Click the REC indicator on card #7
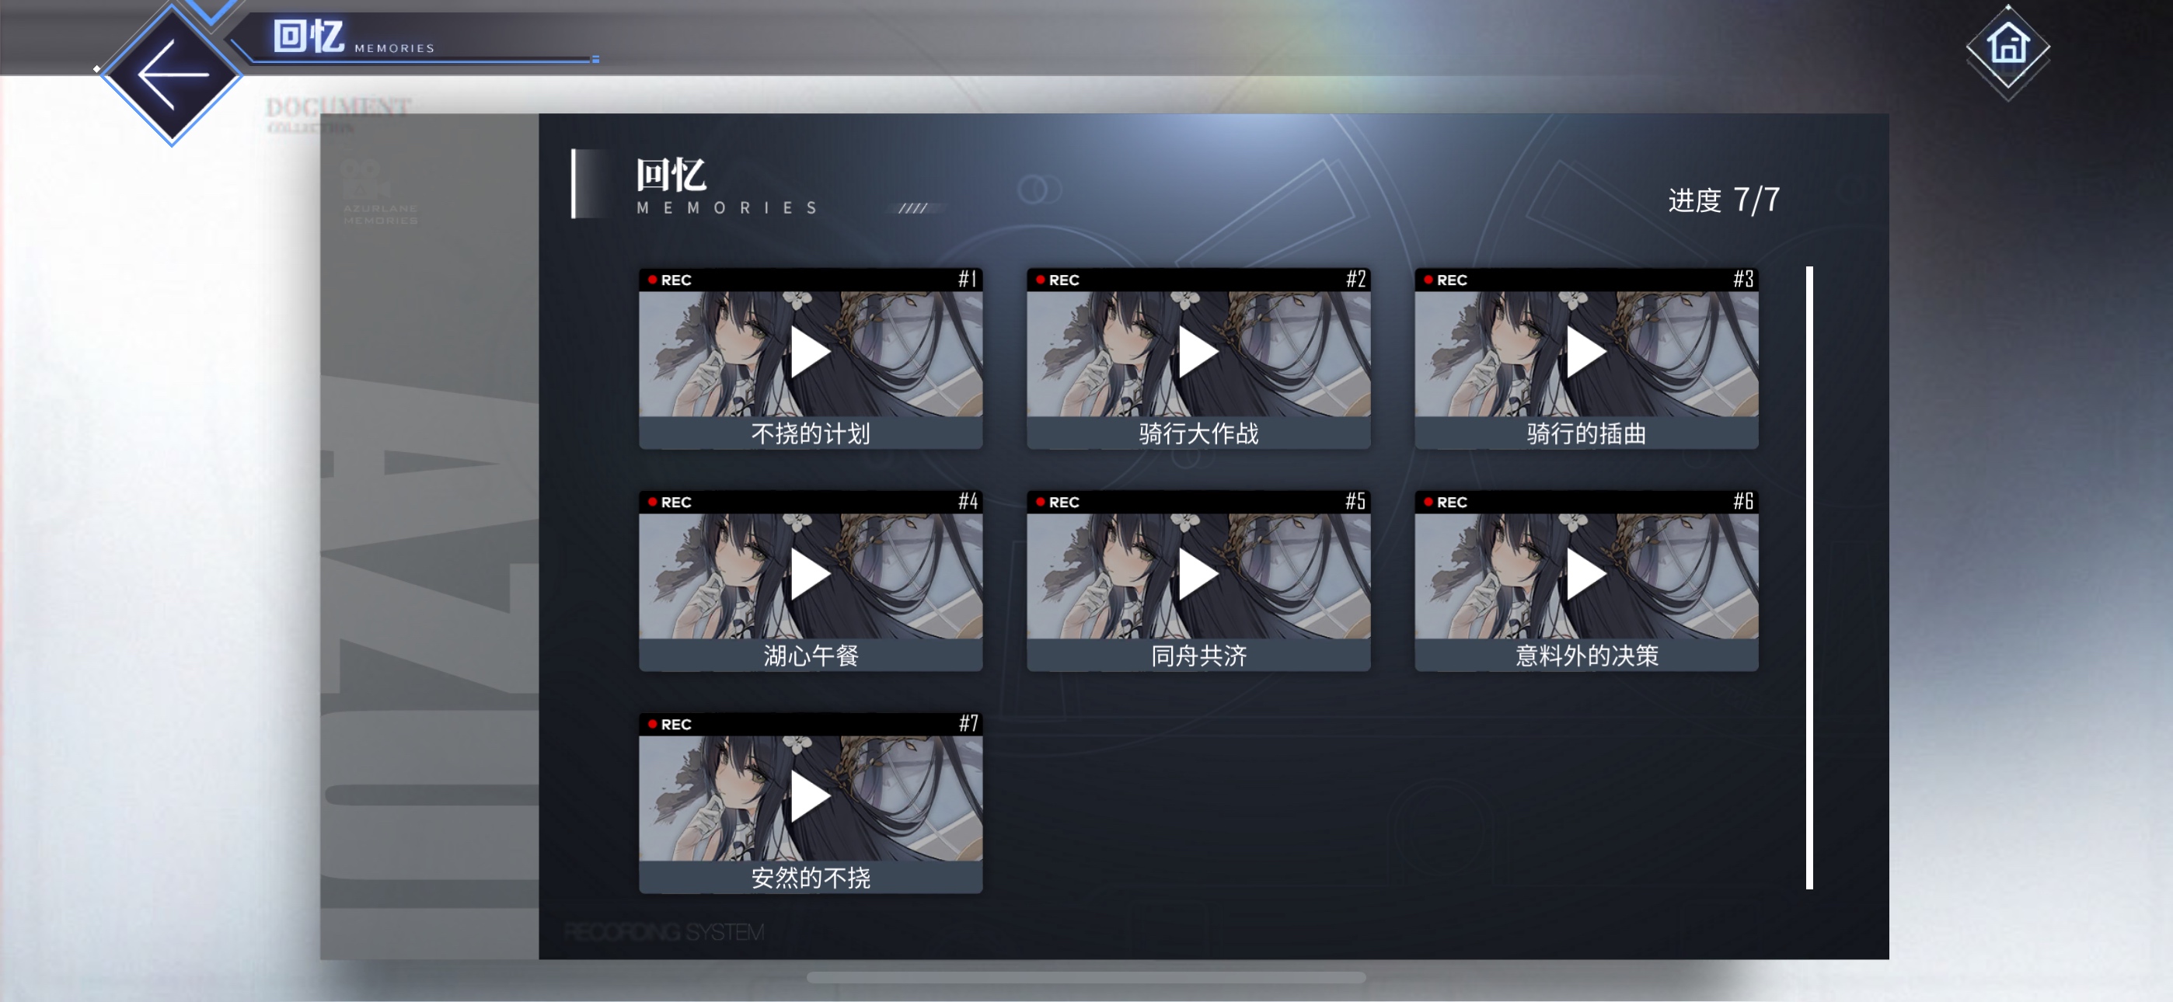Screen dimensions: 2173x1002 point(670,725)
